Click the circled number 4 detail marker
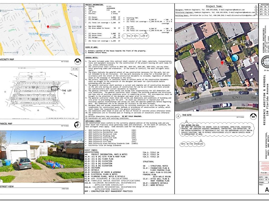Screen dimensions: 269x201 [x=178, y=116]
